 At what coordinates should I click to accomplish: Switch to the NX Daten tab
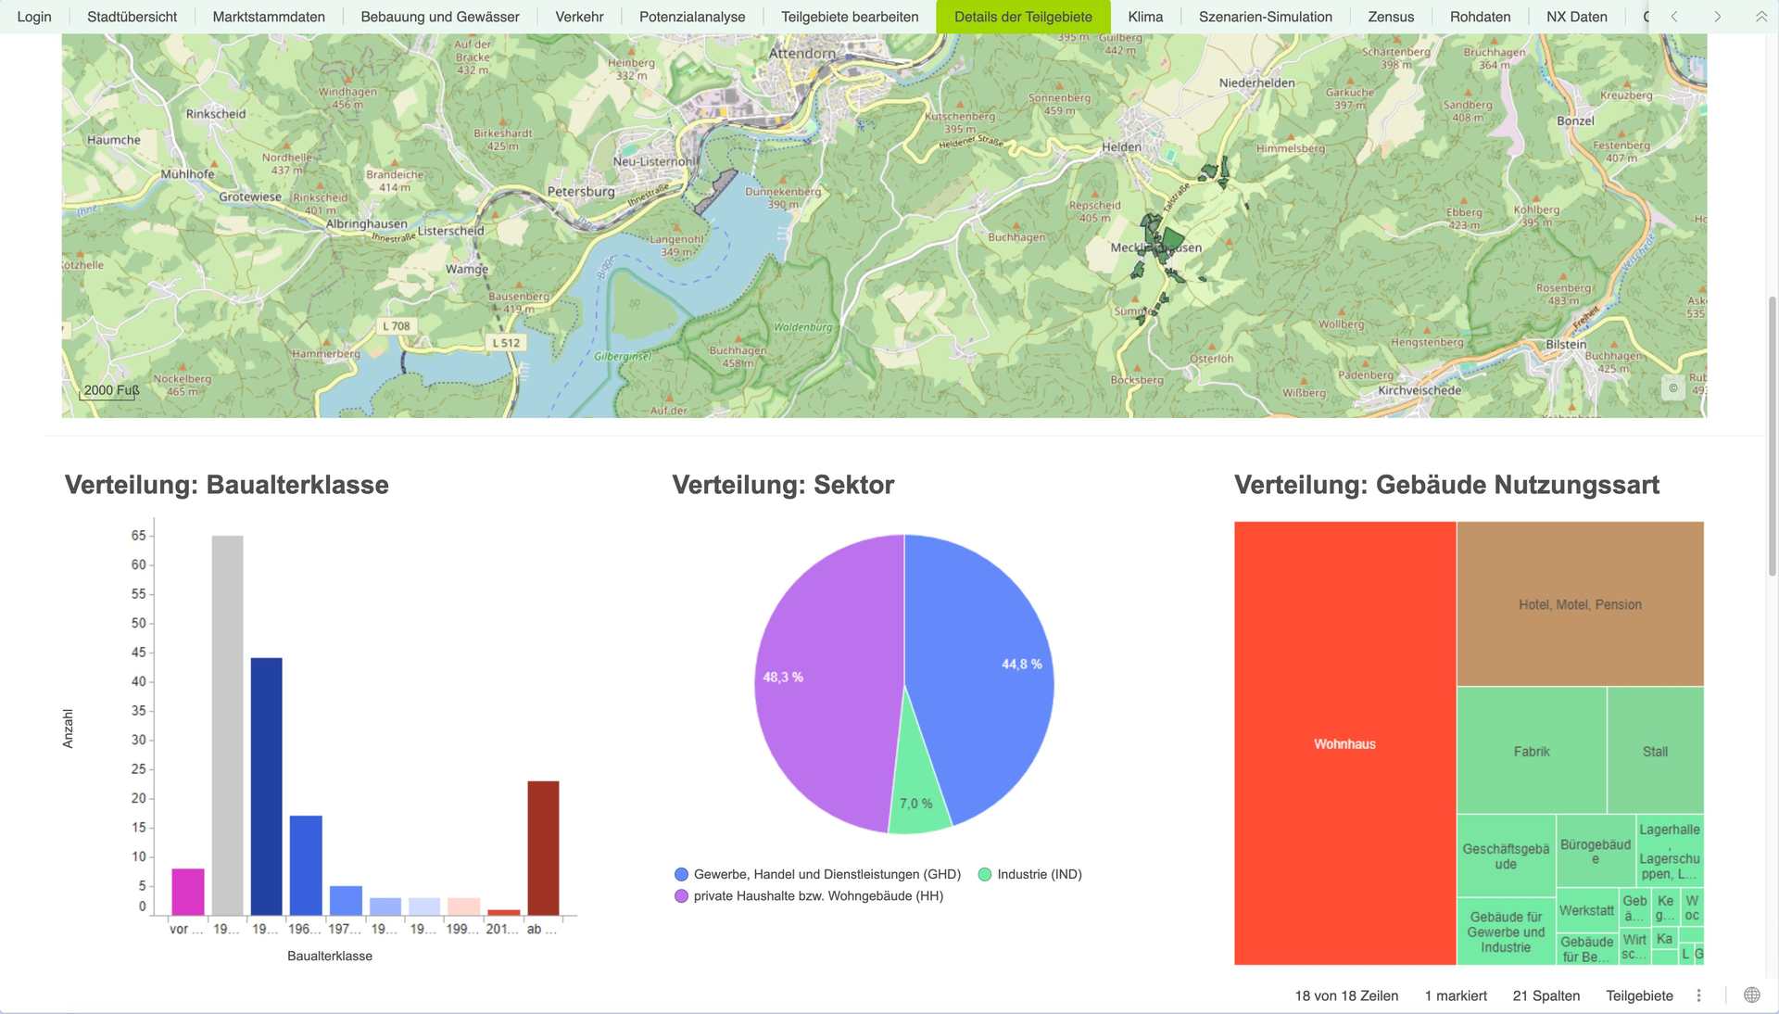[x=1577, y=17]
